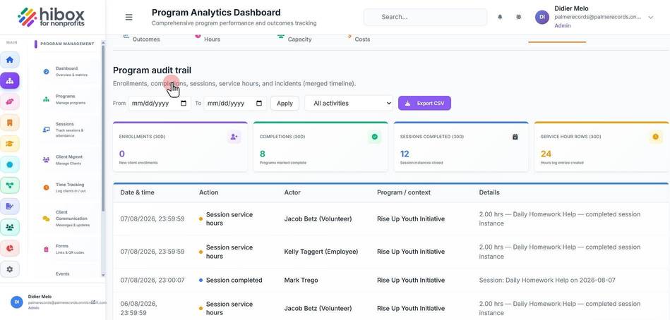Click the Details column header
Viewport: 670px width, 320px height.
[489, 192]
